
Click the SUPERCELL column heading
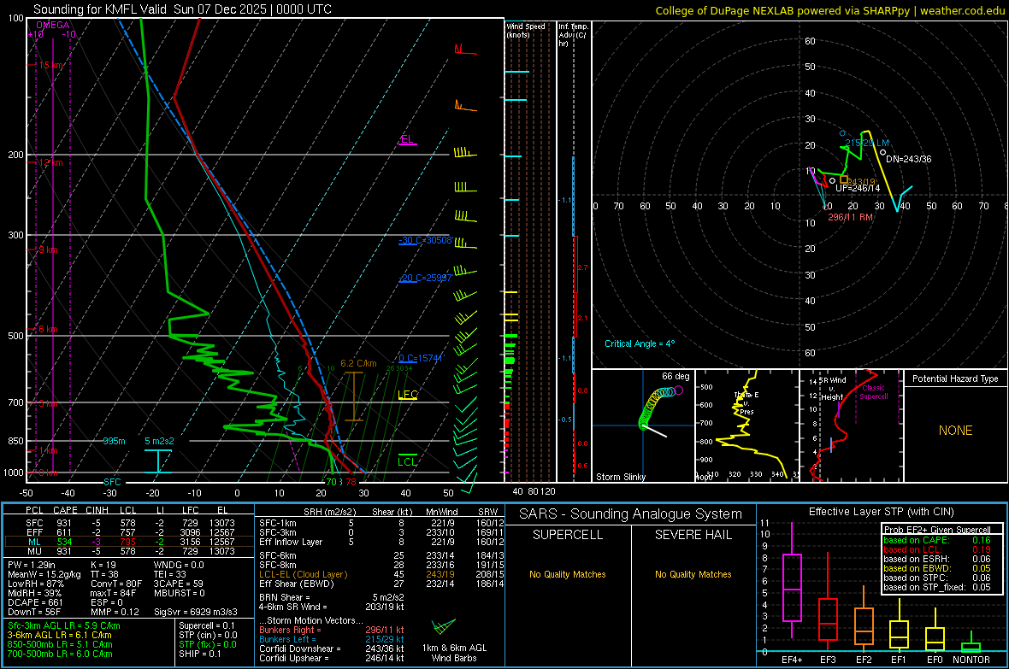[x=568, y=535]
